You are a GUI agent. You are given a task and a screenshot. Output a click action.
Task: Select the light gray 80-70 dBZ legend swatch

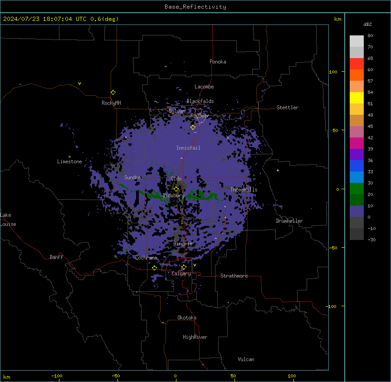[x=357, y=41]
